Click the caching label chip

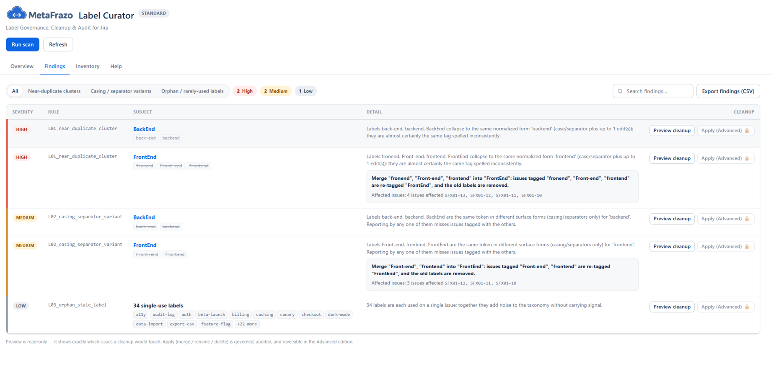coord(264,315)
